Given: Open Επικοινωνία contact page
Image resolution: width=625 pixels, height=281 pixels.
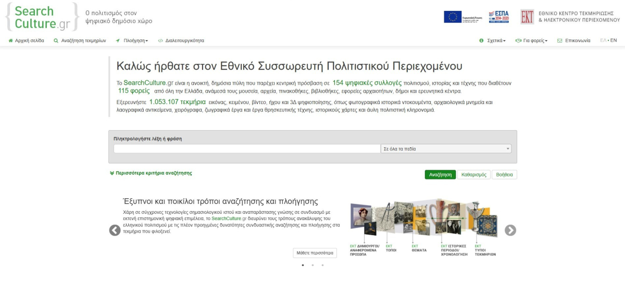Looking at the screenshot, I should [x=574, y=41].
